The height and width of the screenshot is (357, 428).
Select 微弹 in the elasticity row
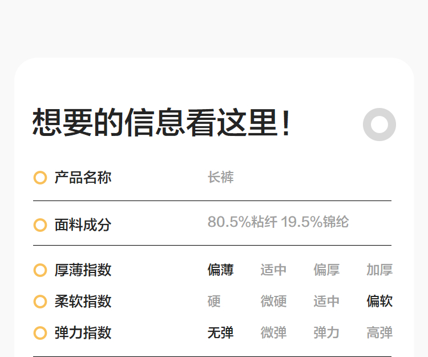click(x=273, y=333)
